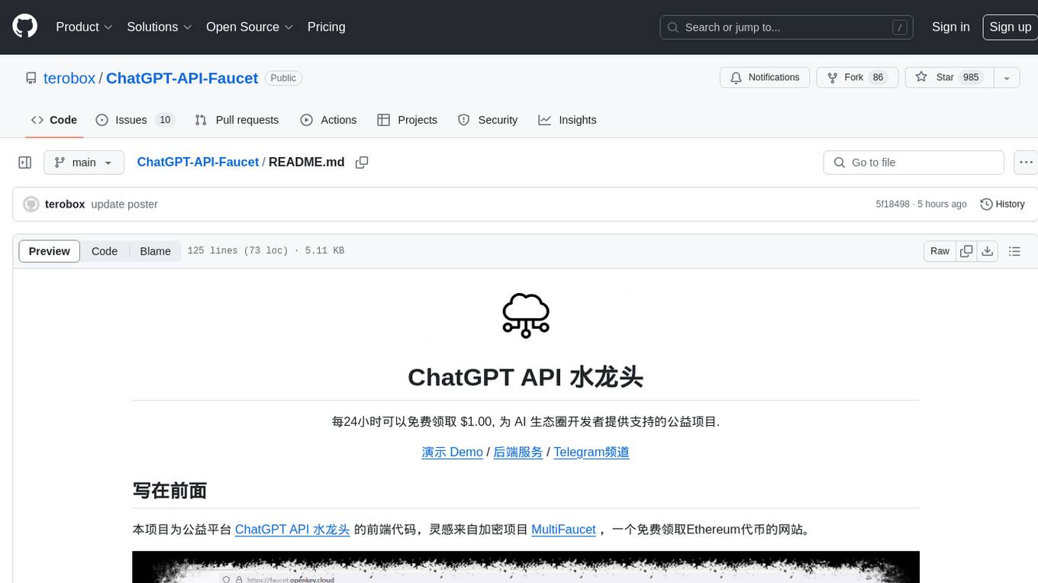This screenshot has width=1038, height=583.
Task: View file History
Action: 1002,205
